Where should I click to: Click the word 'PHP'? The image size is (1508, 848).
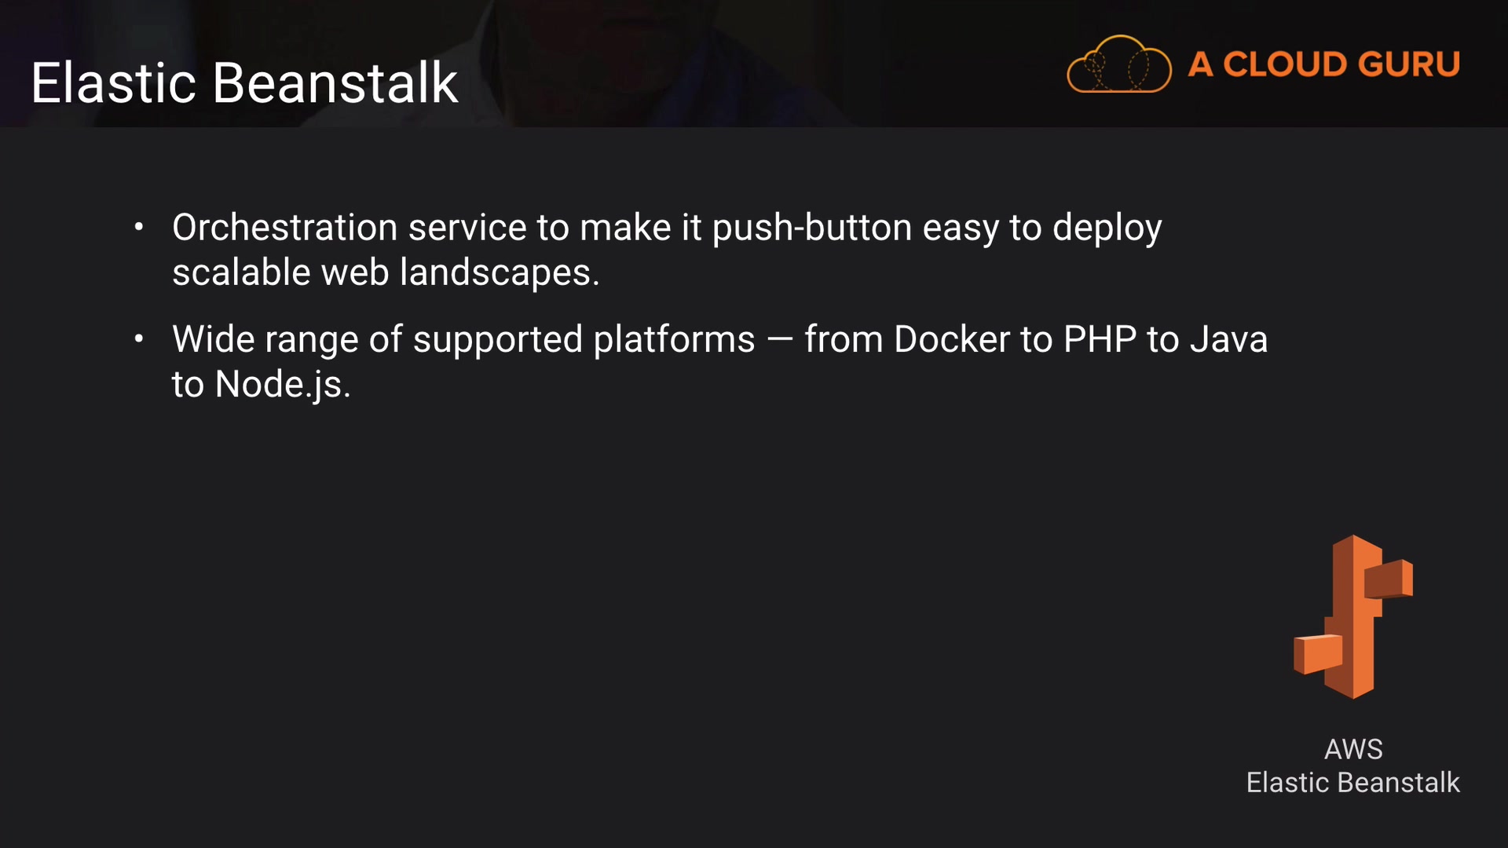[1100, 340]
